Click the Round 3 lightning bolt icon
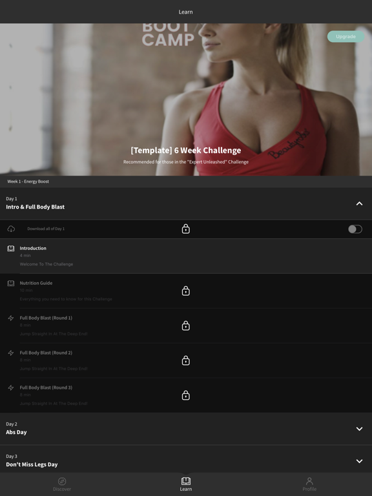The image size is (372, 496). pyautogui.click(x=11, y=387)
